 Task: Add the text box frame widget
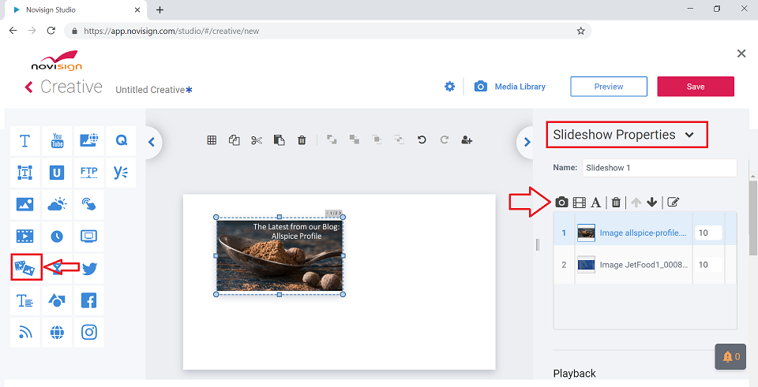click(x=25, y=173)
